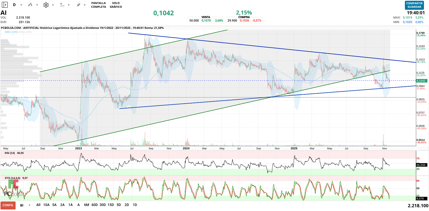Expand the BI selector dropdown
Image resolution: width=429 pixels, height=211 pixels.
[29, 205]
